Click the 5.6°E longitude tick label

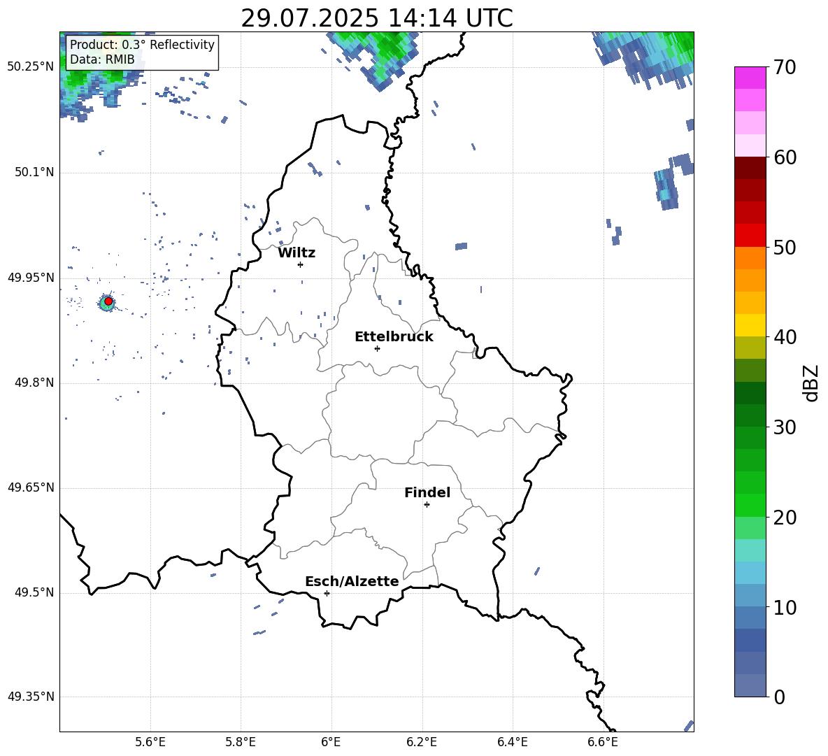pyautogui.click(x=150, y=742)
